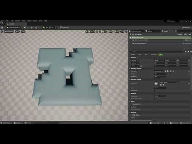This screenshot has height=144, width=192.
Task: Toggle the checkbox just above Rendering section
Action: click(155, 91)
